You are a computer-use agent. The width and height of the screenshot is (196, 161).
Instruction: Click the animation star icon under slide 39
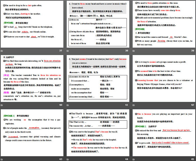(x=134, y=51)
